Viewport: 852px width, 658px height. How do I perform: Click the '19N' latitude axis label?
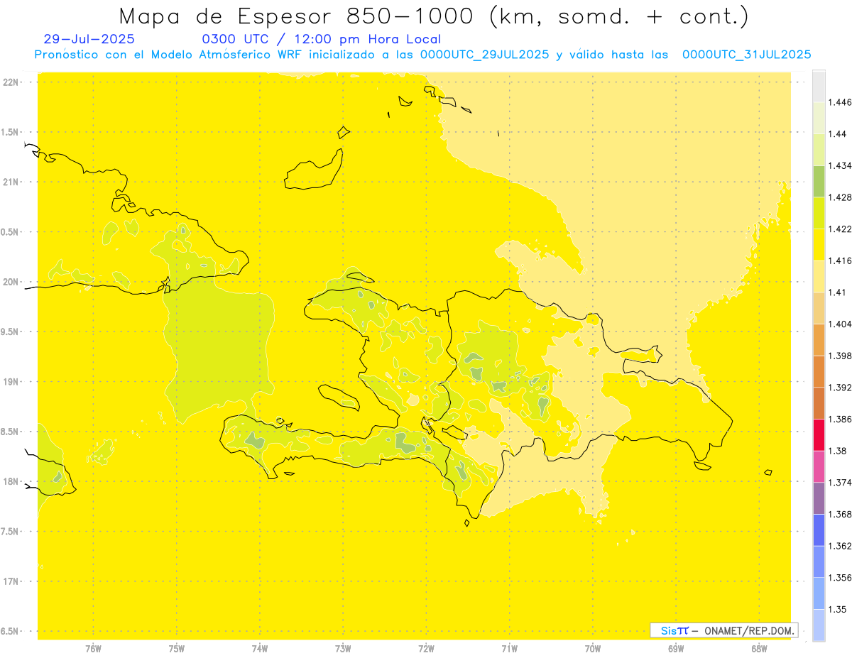point(11,382)
